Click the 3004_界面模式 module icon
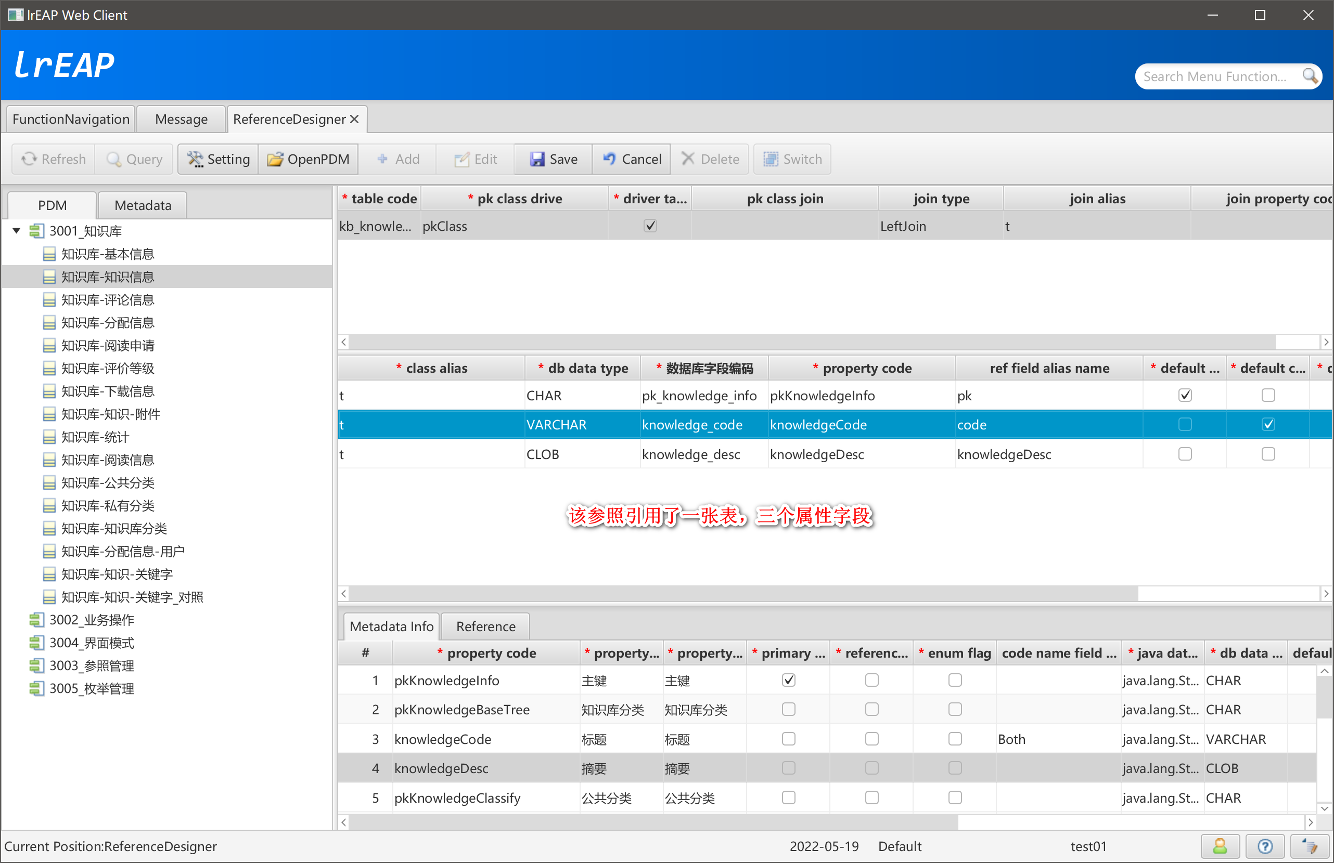Viewport: 1334px width, 863px height. click(x=36, y=643)
